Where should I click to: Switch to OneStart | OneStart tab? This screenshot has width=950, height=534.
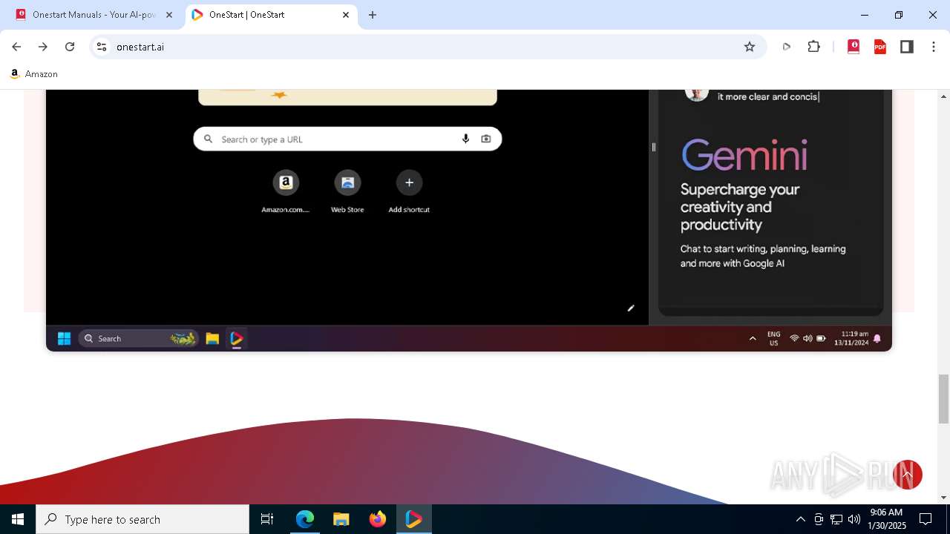[271, 15]
